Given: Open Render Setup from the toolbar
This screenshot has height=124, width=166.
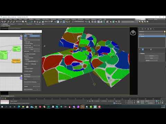Looking at the screenshot, I should pyautogui.click(x=110, y=22).
